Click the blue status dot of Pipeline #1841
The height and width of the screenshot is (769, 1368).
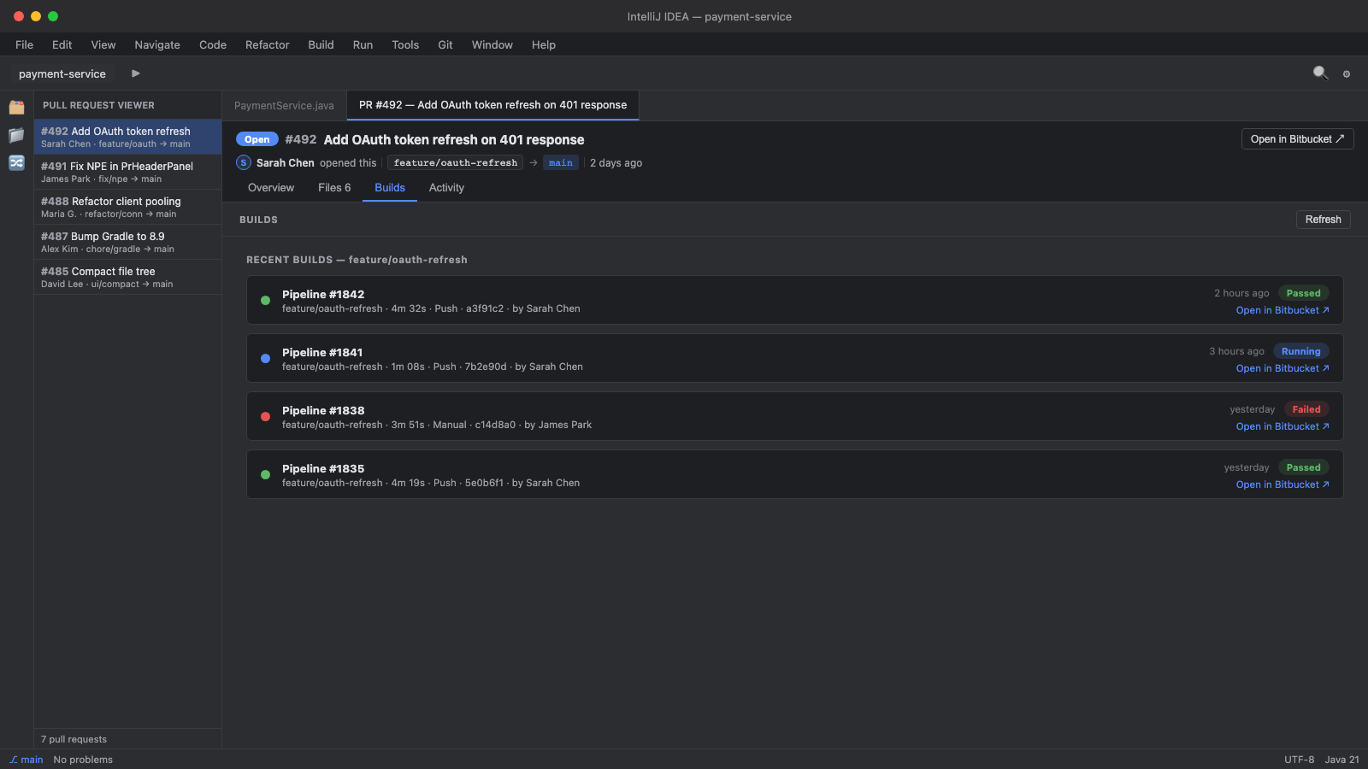[265, 359]
